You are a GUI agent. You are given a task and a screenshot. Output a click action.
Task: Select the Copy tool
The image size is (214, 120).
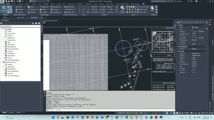(95, 9)
